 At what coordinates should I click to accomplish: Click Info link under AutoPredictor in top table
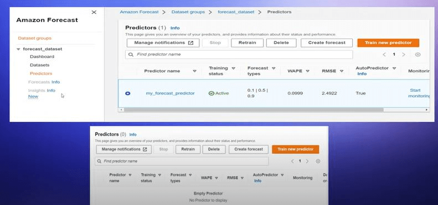click(x=362, y=74)
